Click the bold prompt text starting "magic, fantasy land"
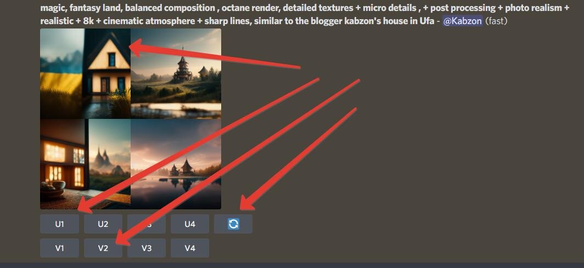The width and height of the screenshot is (584, 268). (305, 14)
